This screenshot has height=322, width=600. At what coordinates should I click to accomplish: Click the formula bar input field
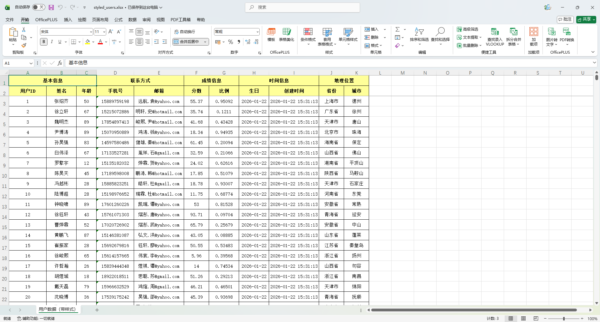[312, 63]
